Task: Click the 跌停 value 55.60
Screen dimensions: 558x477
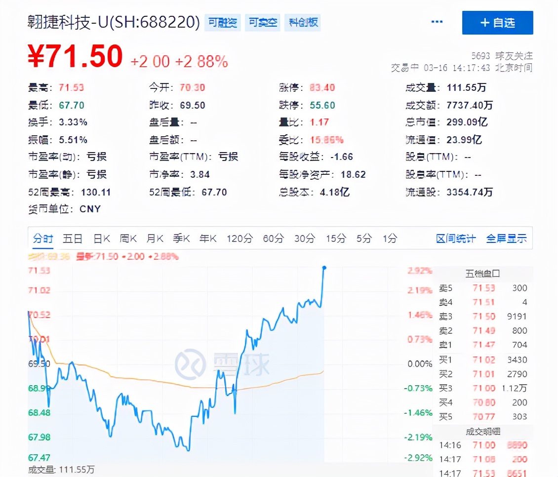Action: point(322,105)
